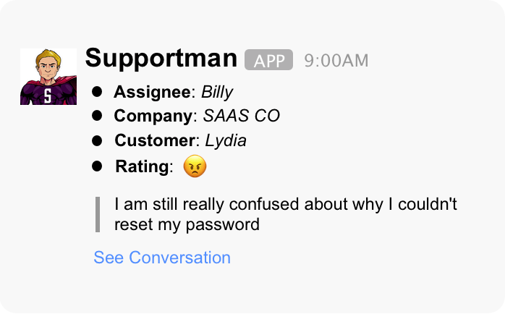Click the gray APP badge

click(x=268, y=60)
